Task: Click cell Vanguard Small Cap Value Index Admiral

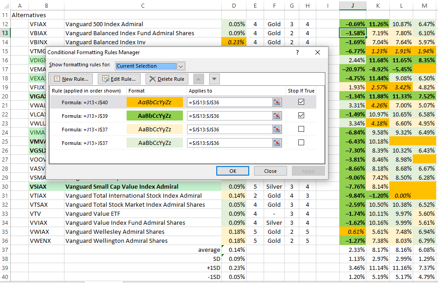Action: click(143, 187)
